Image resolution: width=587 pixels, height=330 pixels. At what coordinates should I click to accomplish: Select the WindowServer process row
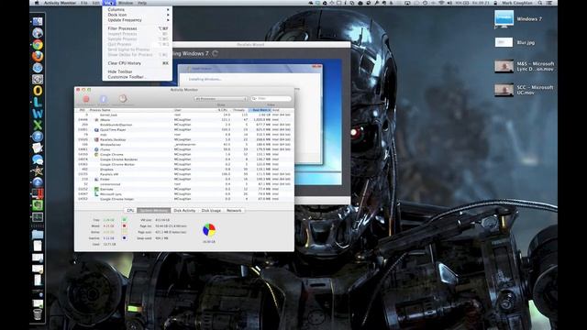(183, 145)
